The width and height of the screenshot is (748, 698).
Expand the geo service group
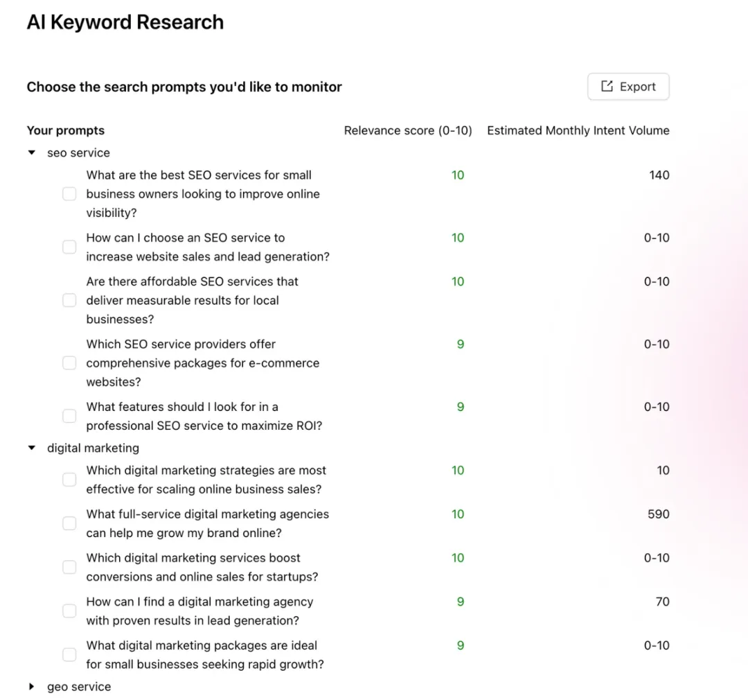[31, 686]
